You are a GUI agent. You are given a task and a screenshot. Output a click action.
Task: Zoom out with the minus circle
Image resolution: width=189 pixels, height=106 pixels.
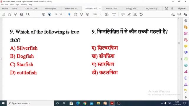pos(82,14)
